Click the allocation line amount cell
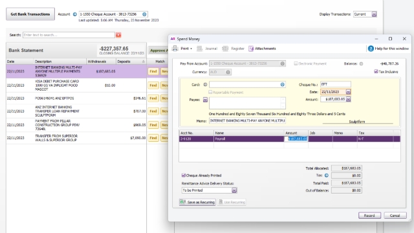 pyautogui.click(x=296, y=139)
